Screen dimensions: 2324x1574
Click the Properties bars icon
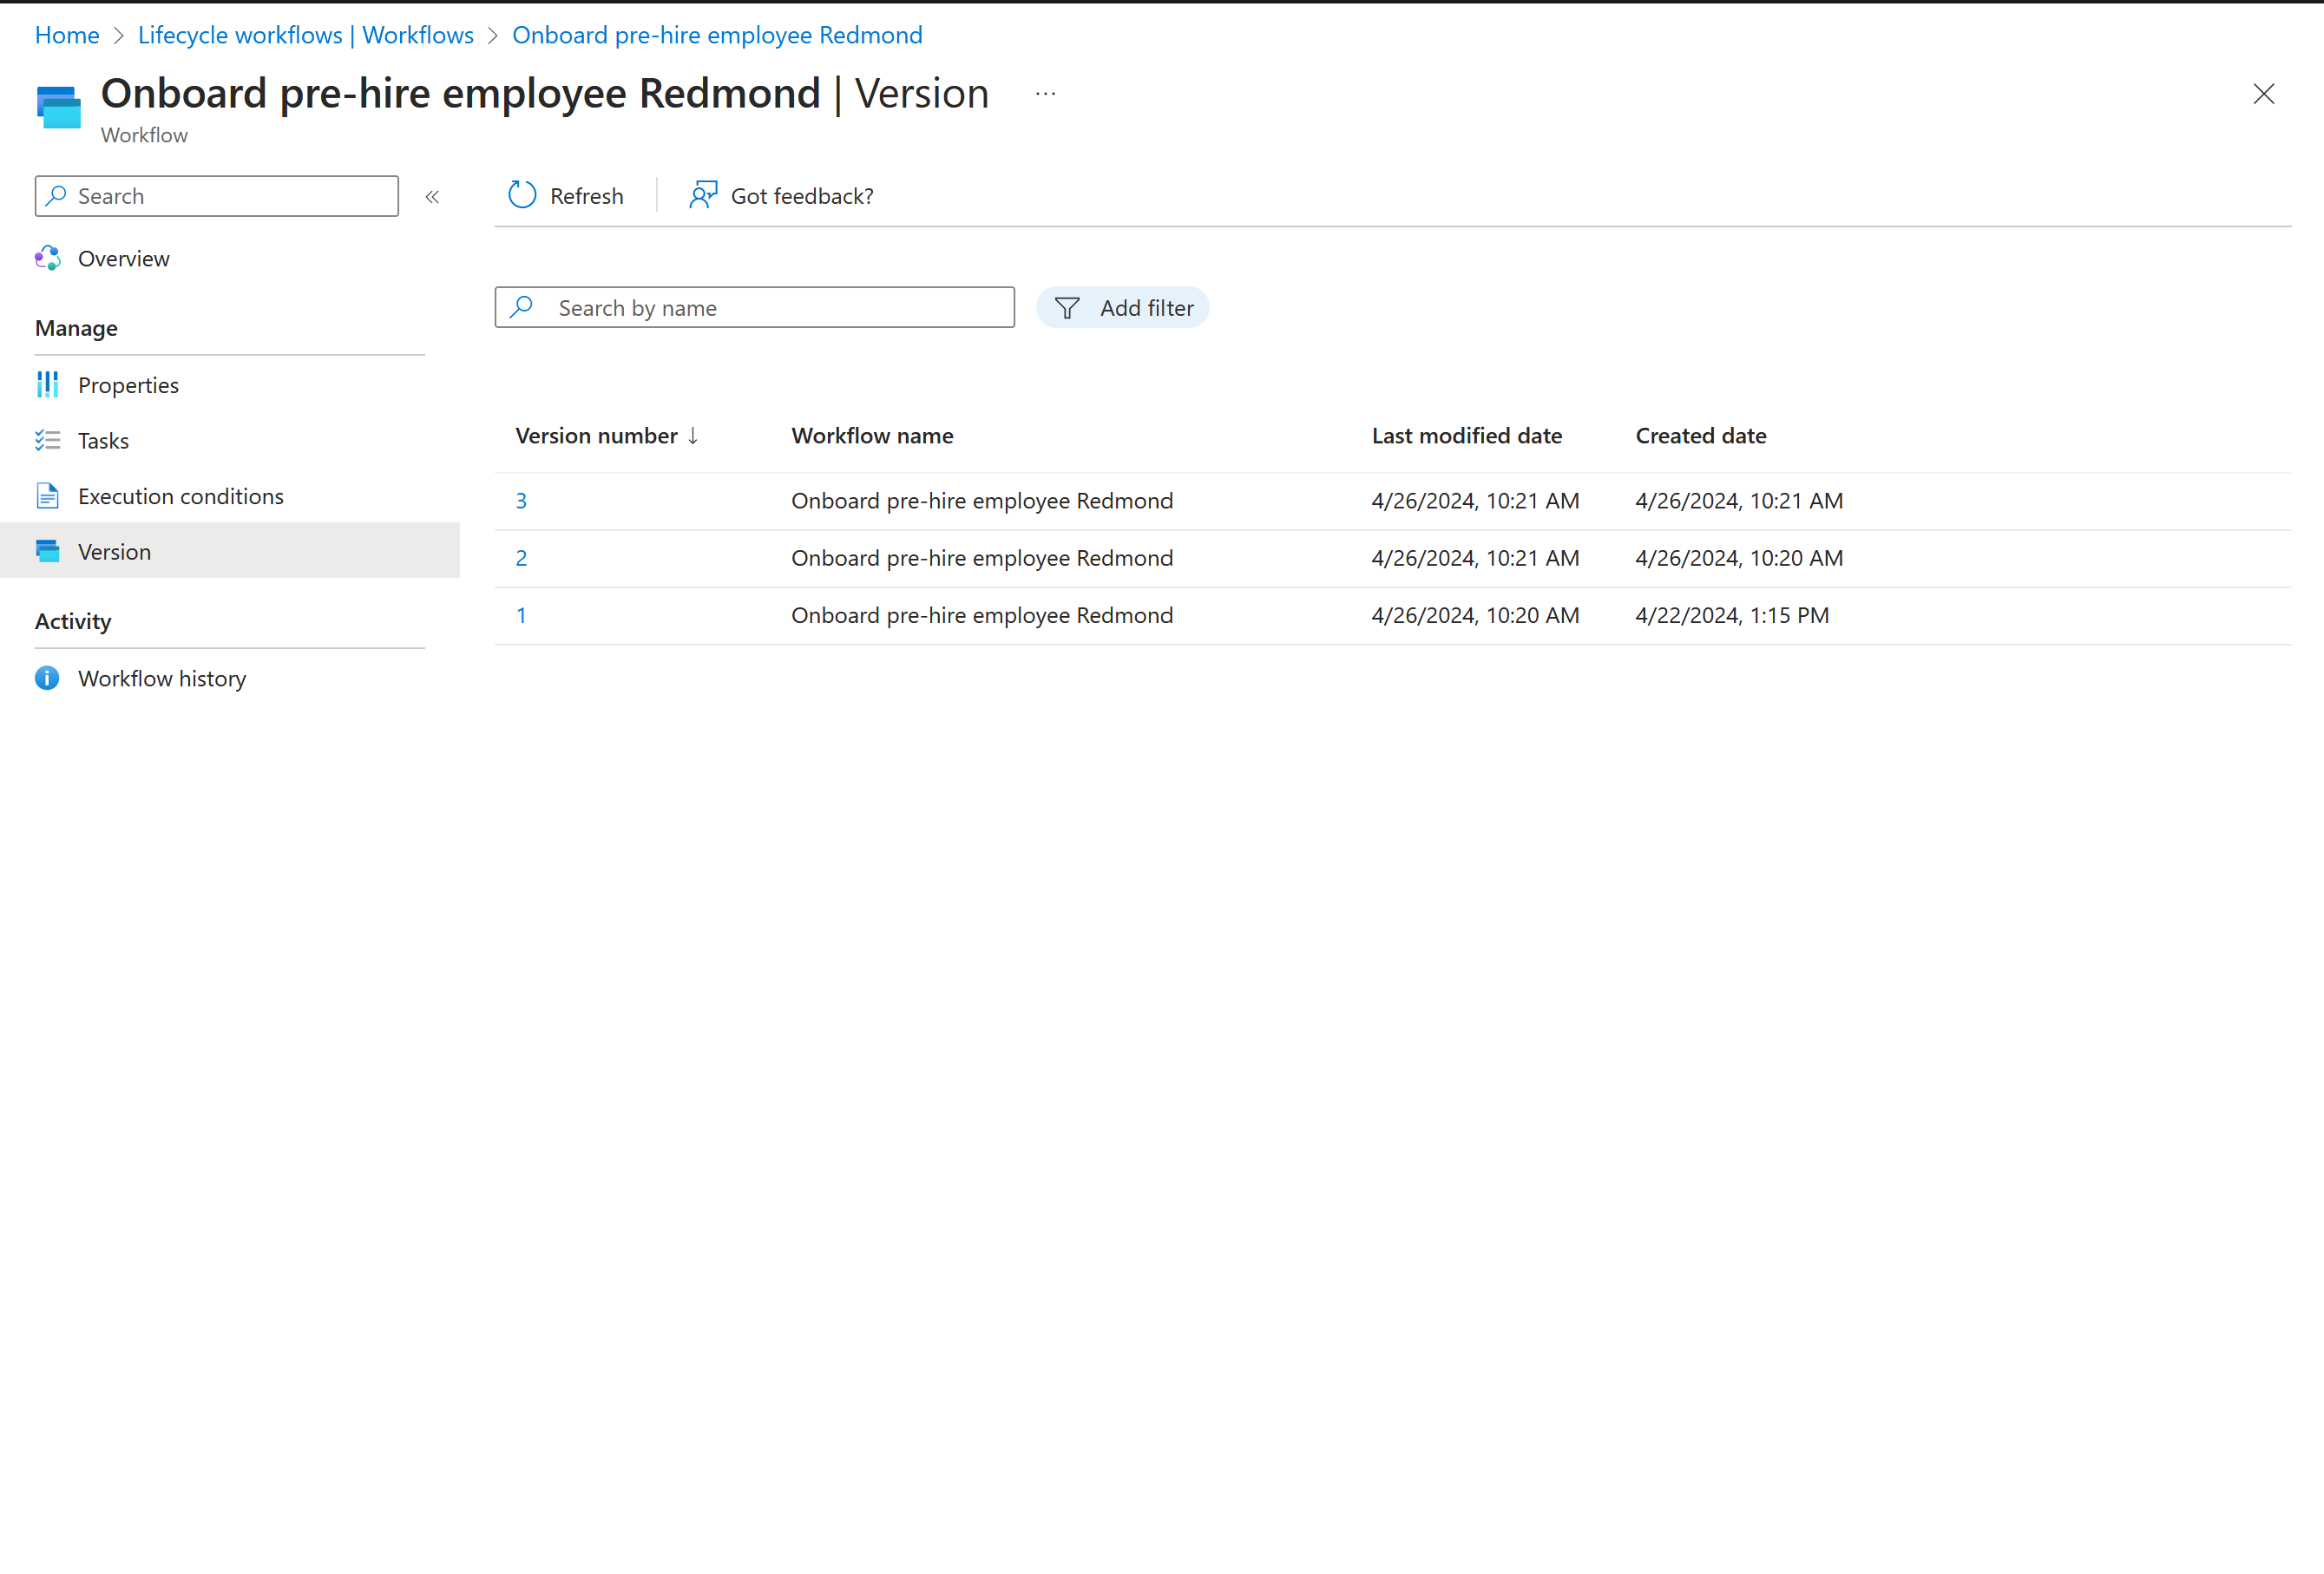point(47,385)
